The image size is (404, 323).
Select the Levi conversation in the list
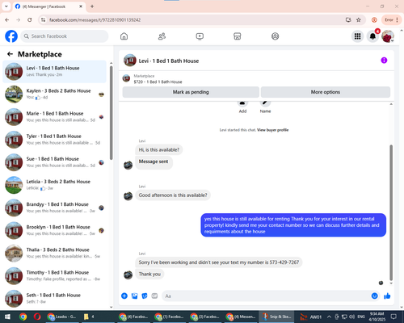(x=54, y=71)
